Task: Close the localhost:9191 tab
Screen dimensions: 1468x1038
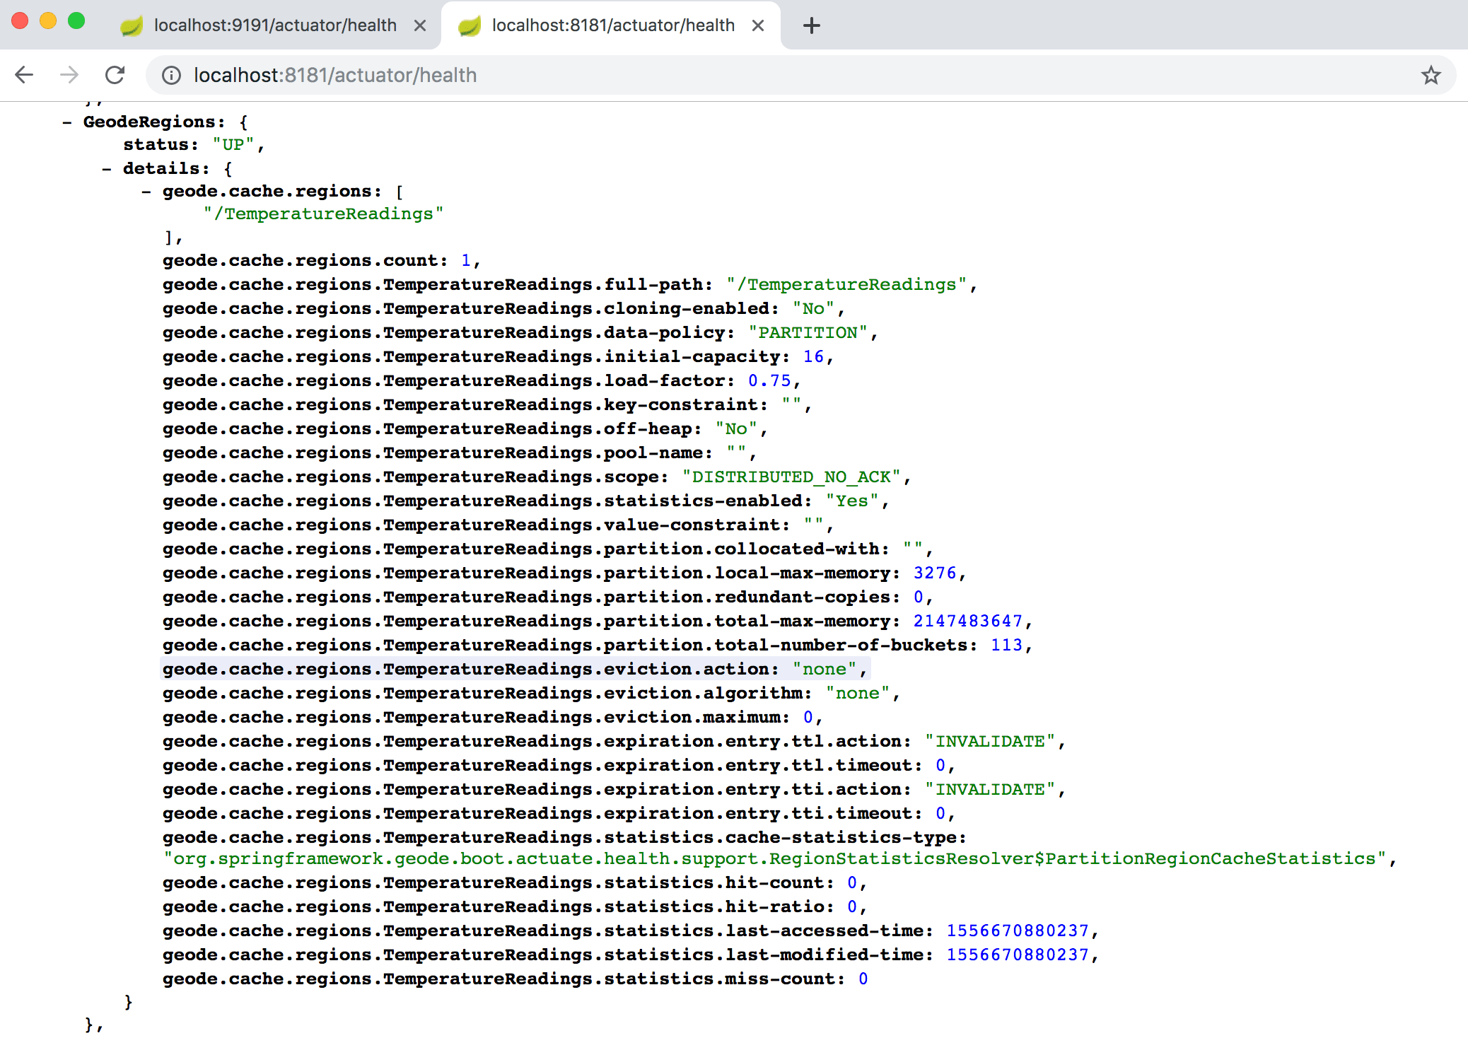Action: click(421, 25)
